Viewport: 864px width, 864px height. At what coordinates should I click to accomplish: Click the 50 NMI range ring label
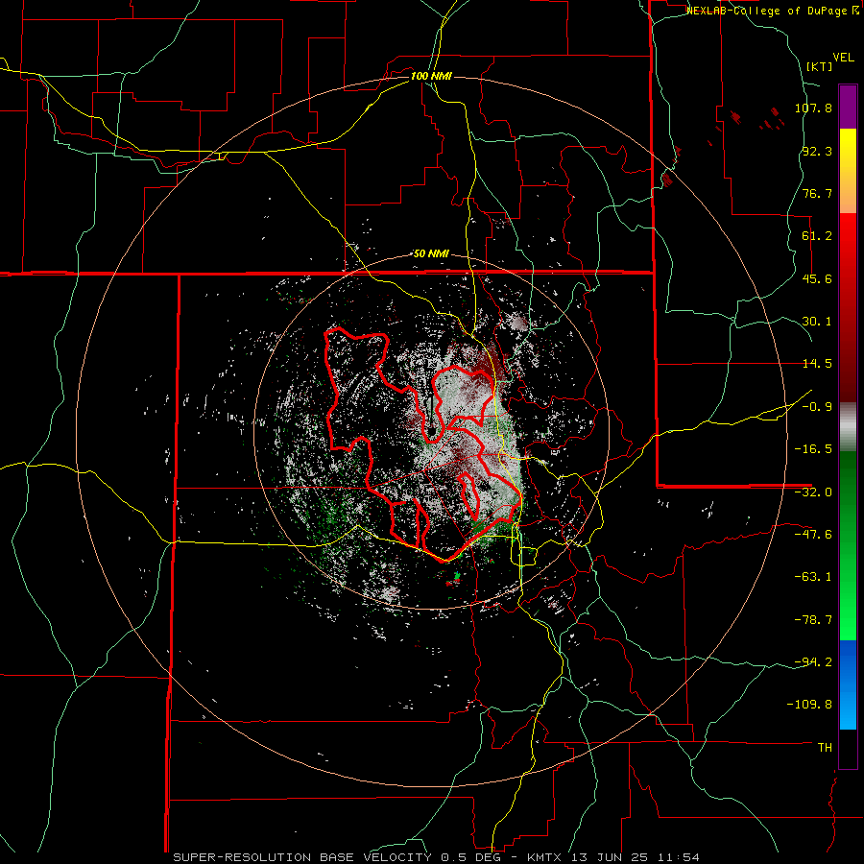pos(431,254)
